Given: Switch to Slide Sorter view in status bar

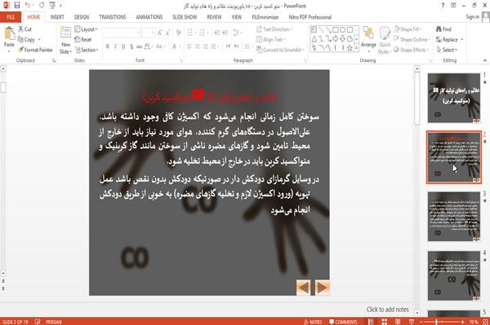Looking at the screenshot, I should 384,322.
